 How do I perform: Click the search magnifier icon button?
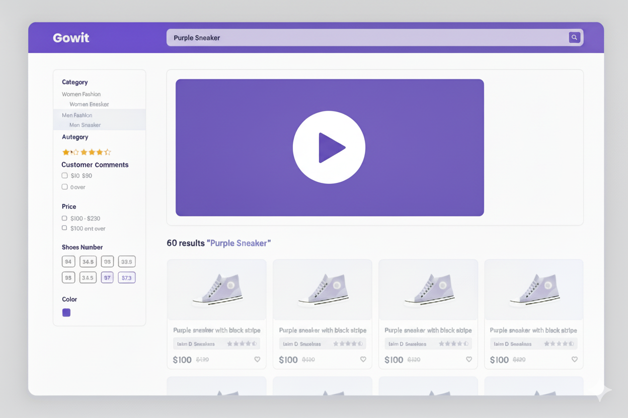point(574,38)
